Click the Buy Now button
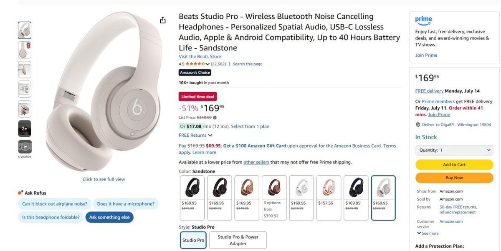Image resolution: width=501 pixels, height=251 pixels. point(454,178)
